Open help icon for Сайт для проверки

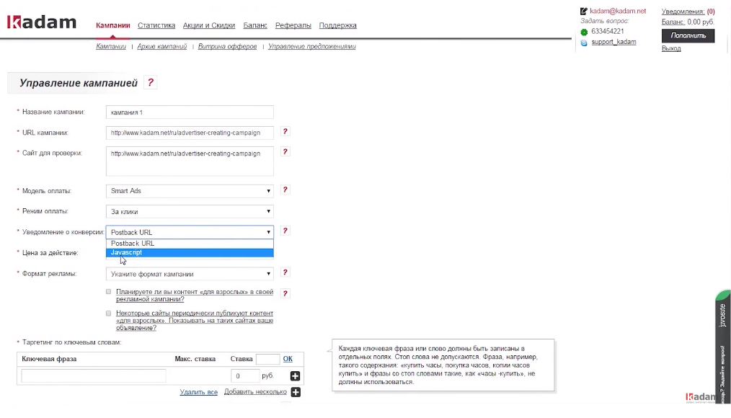285,151
